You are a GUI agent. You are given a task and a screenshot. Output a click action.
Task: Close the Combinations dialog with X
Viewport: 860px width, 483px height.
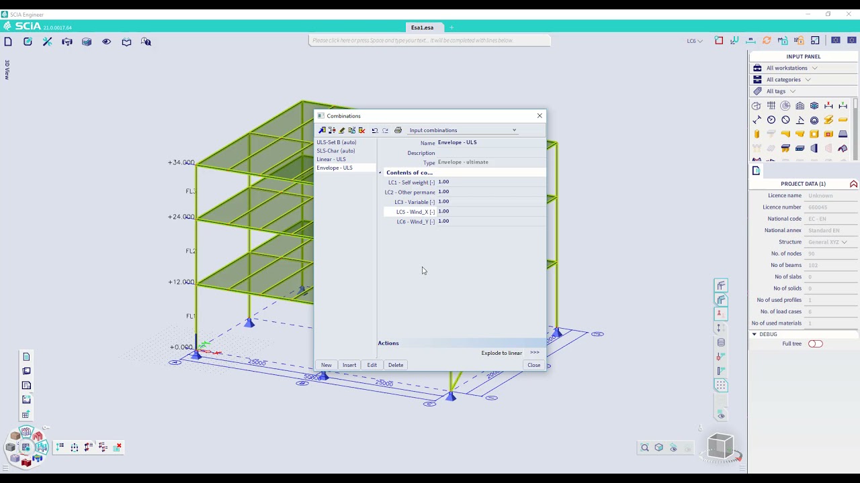point(540,116)
